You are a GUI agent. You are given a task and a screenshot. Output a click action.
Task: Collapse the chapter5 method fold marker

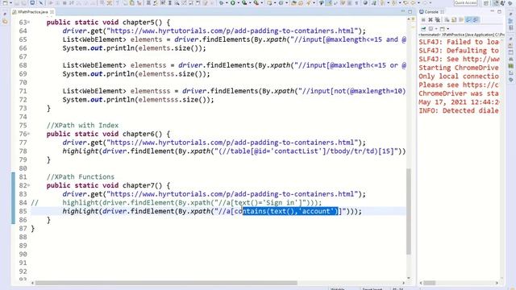click(29, 23)
